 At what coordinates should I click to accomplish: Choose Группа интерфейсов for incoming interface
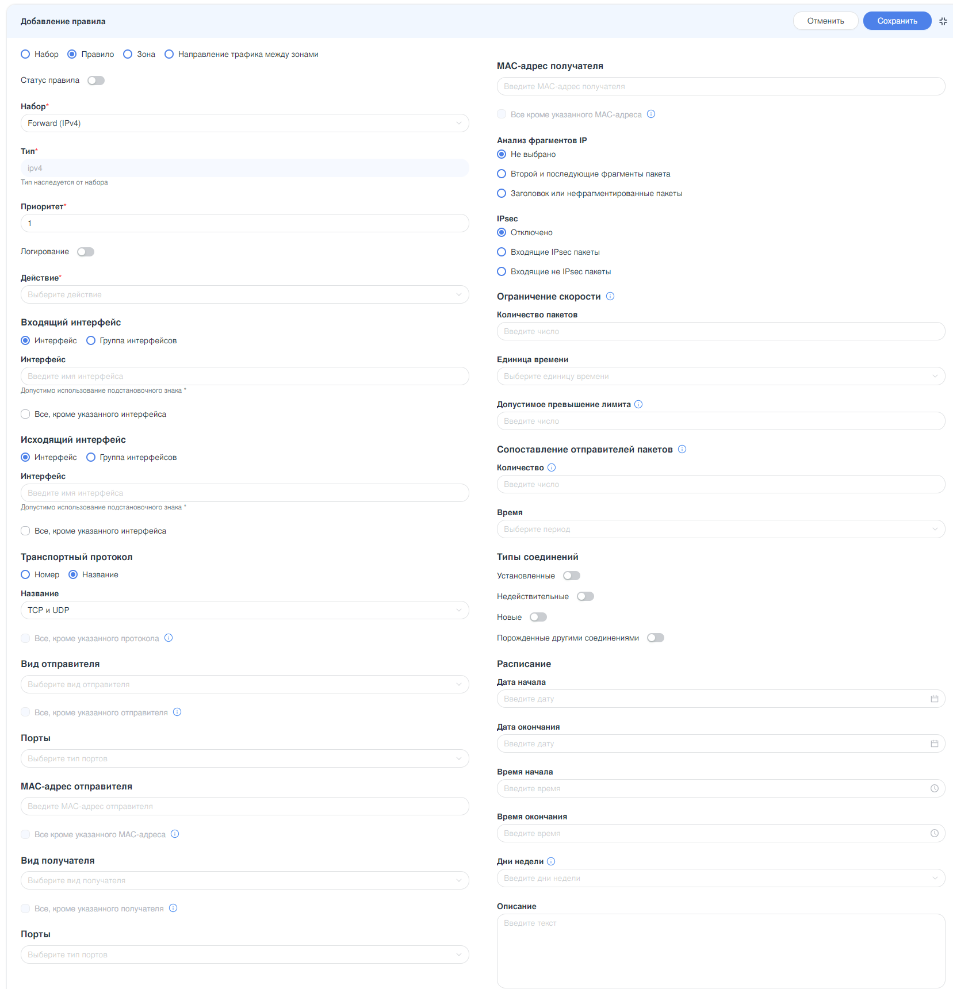click(x=91, y=340)
